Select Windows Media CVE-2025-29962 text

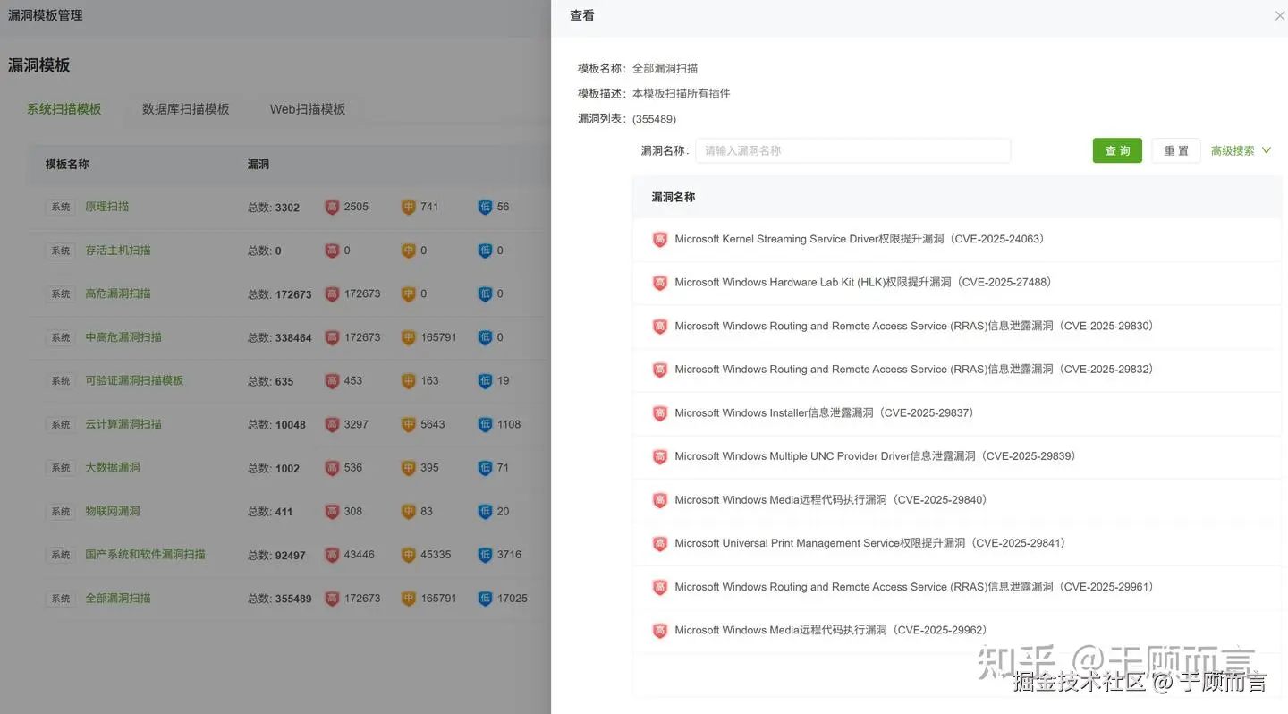pos(831,631)
